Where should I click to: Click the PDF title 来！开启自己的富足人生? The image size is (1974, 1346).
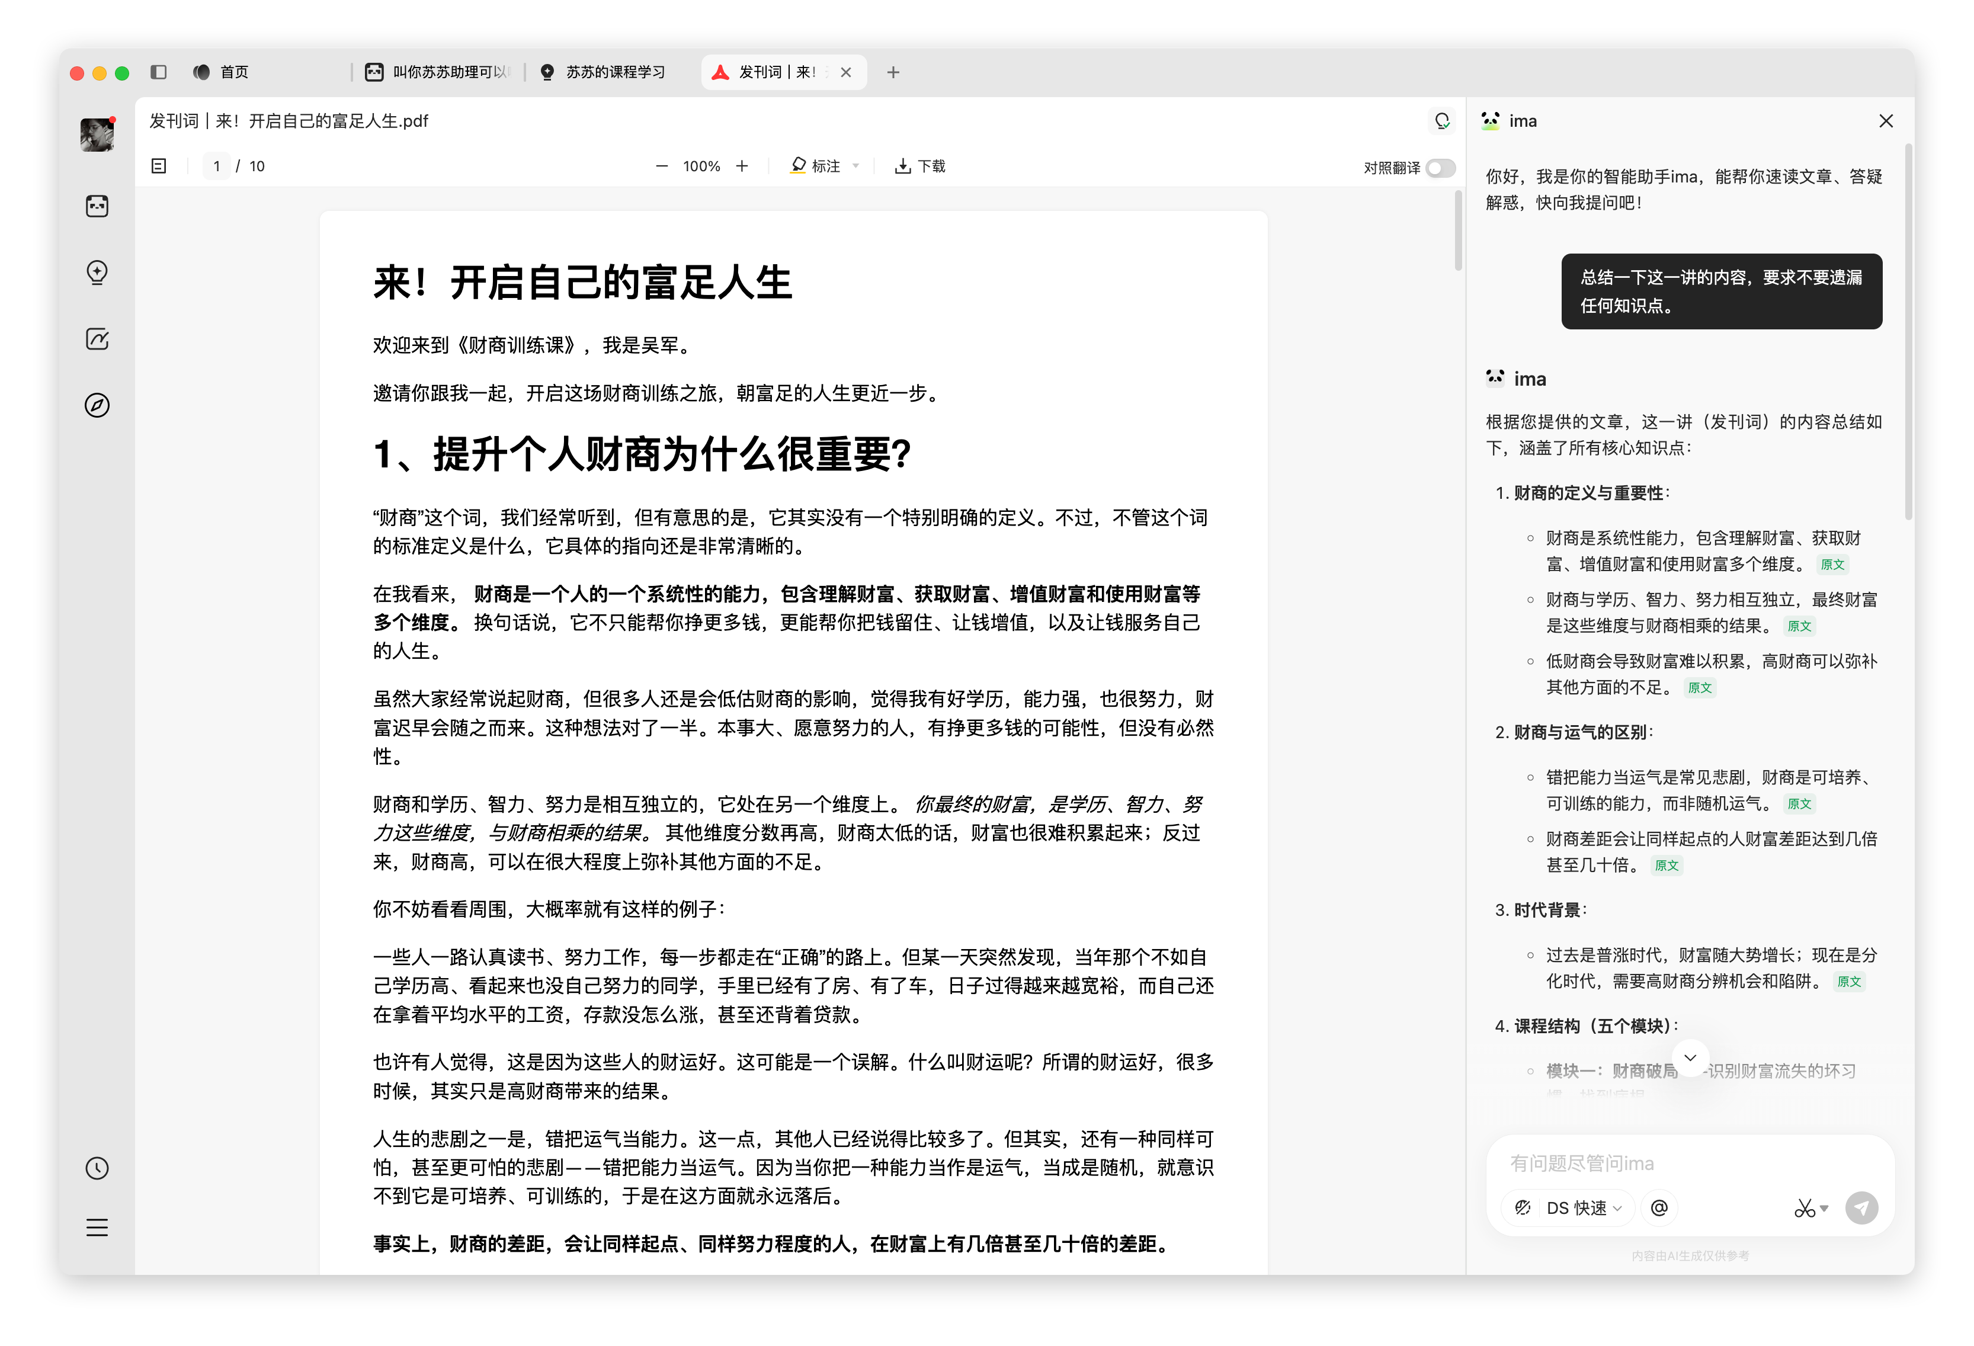583,283
